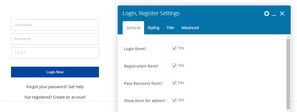Select the Title tab
Viewport: 297px width, 112px height.
pos(170,28)
